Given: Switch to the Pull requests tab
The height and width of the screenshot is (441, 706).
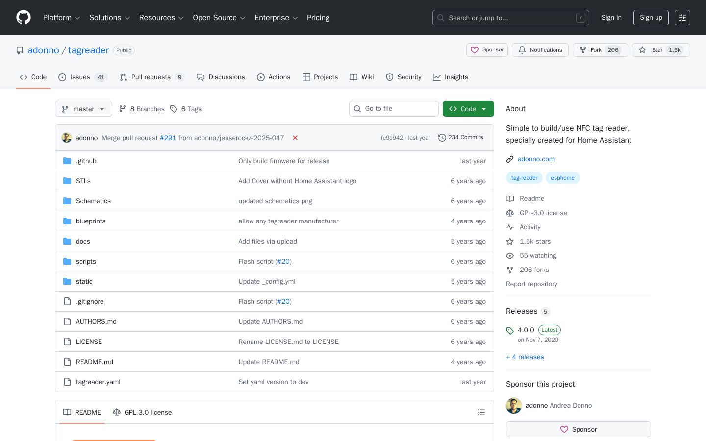Looking at the screenshot, I should pyautogui.click(x=152, y=77).
